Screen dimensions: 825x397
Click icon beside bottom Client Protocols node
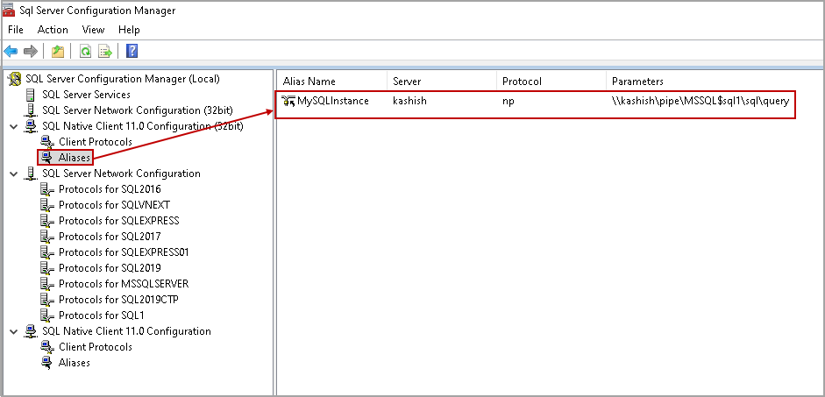(x=48, y=347)
